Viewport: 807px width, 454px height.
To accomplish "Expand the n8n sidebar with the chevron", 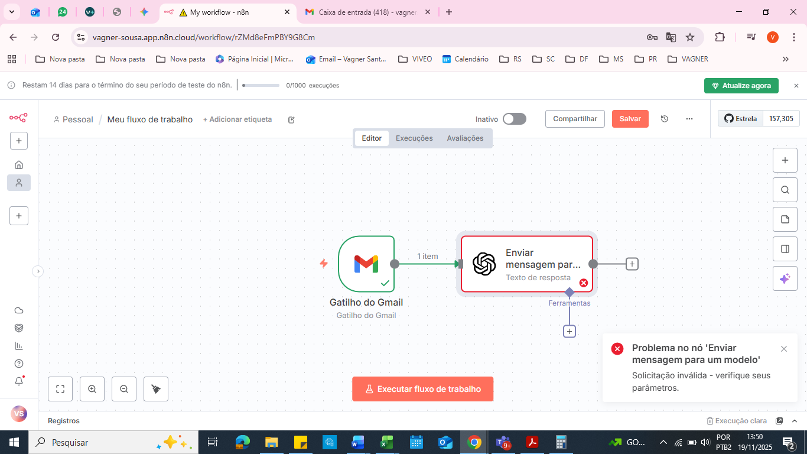I will coord(38,271).
